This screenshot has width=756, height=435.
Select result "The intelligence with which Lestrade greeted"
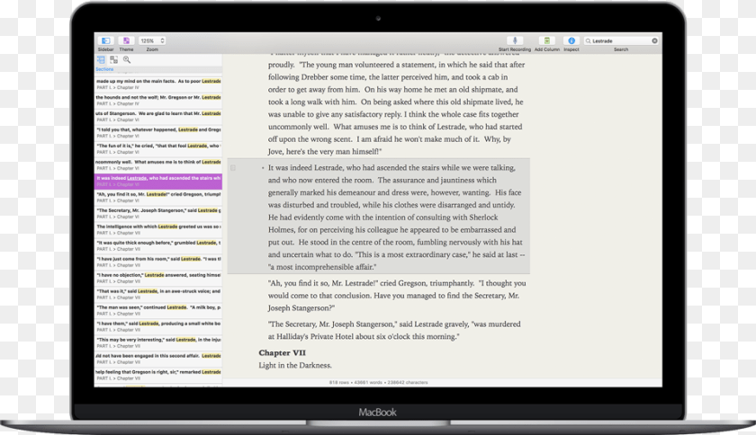[158, 229]
